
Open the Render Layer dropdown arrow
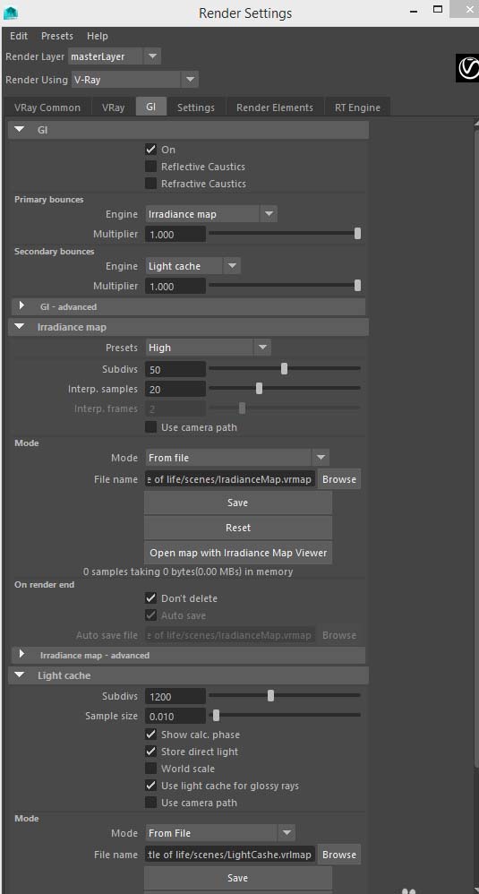(152, 56)
